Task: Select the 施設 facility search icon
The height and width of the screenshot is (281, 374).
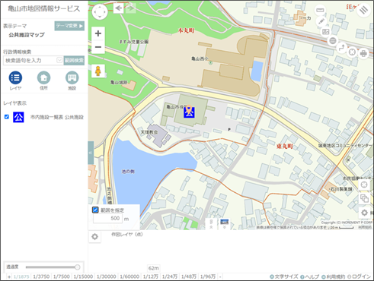Action: [x=72, y=77]
